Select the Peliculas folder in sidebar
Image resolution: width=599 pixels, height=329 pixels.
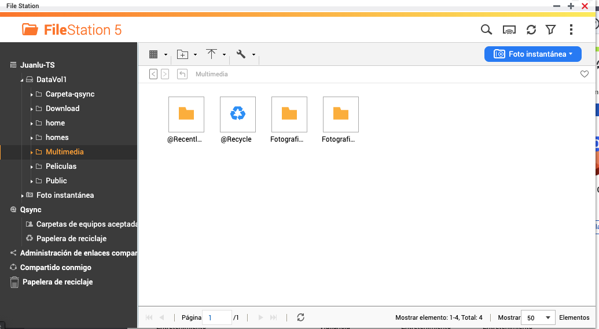click(x=61, y=166)
